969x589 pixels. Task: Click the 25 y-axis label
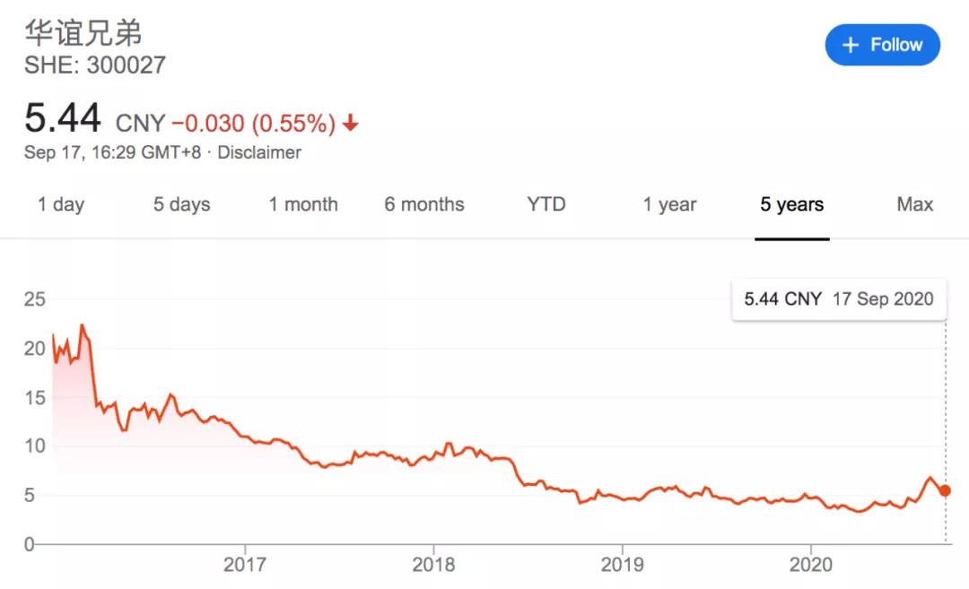34,299
